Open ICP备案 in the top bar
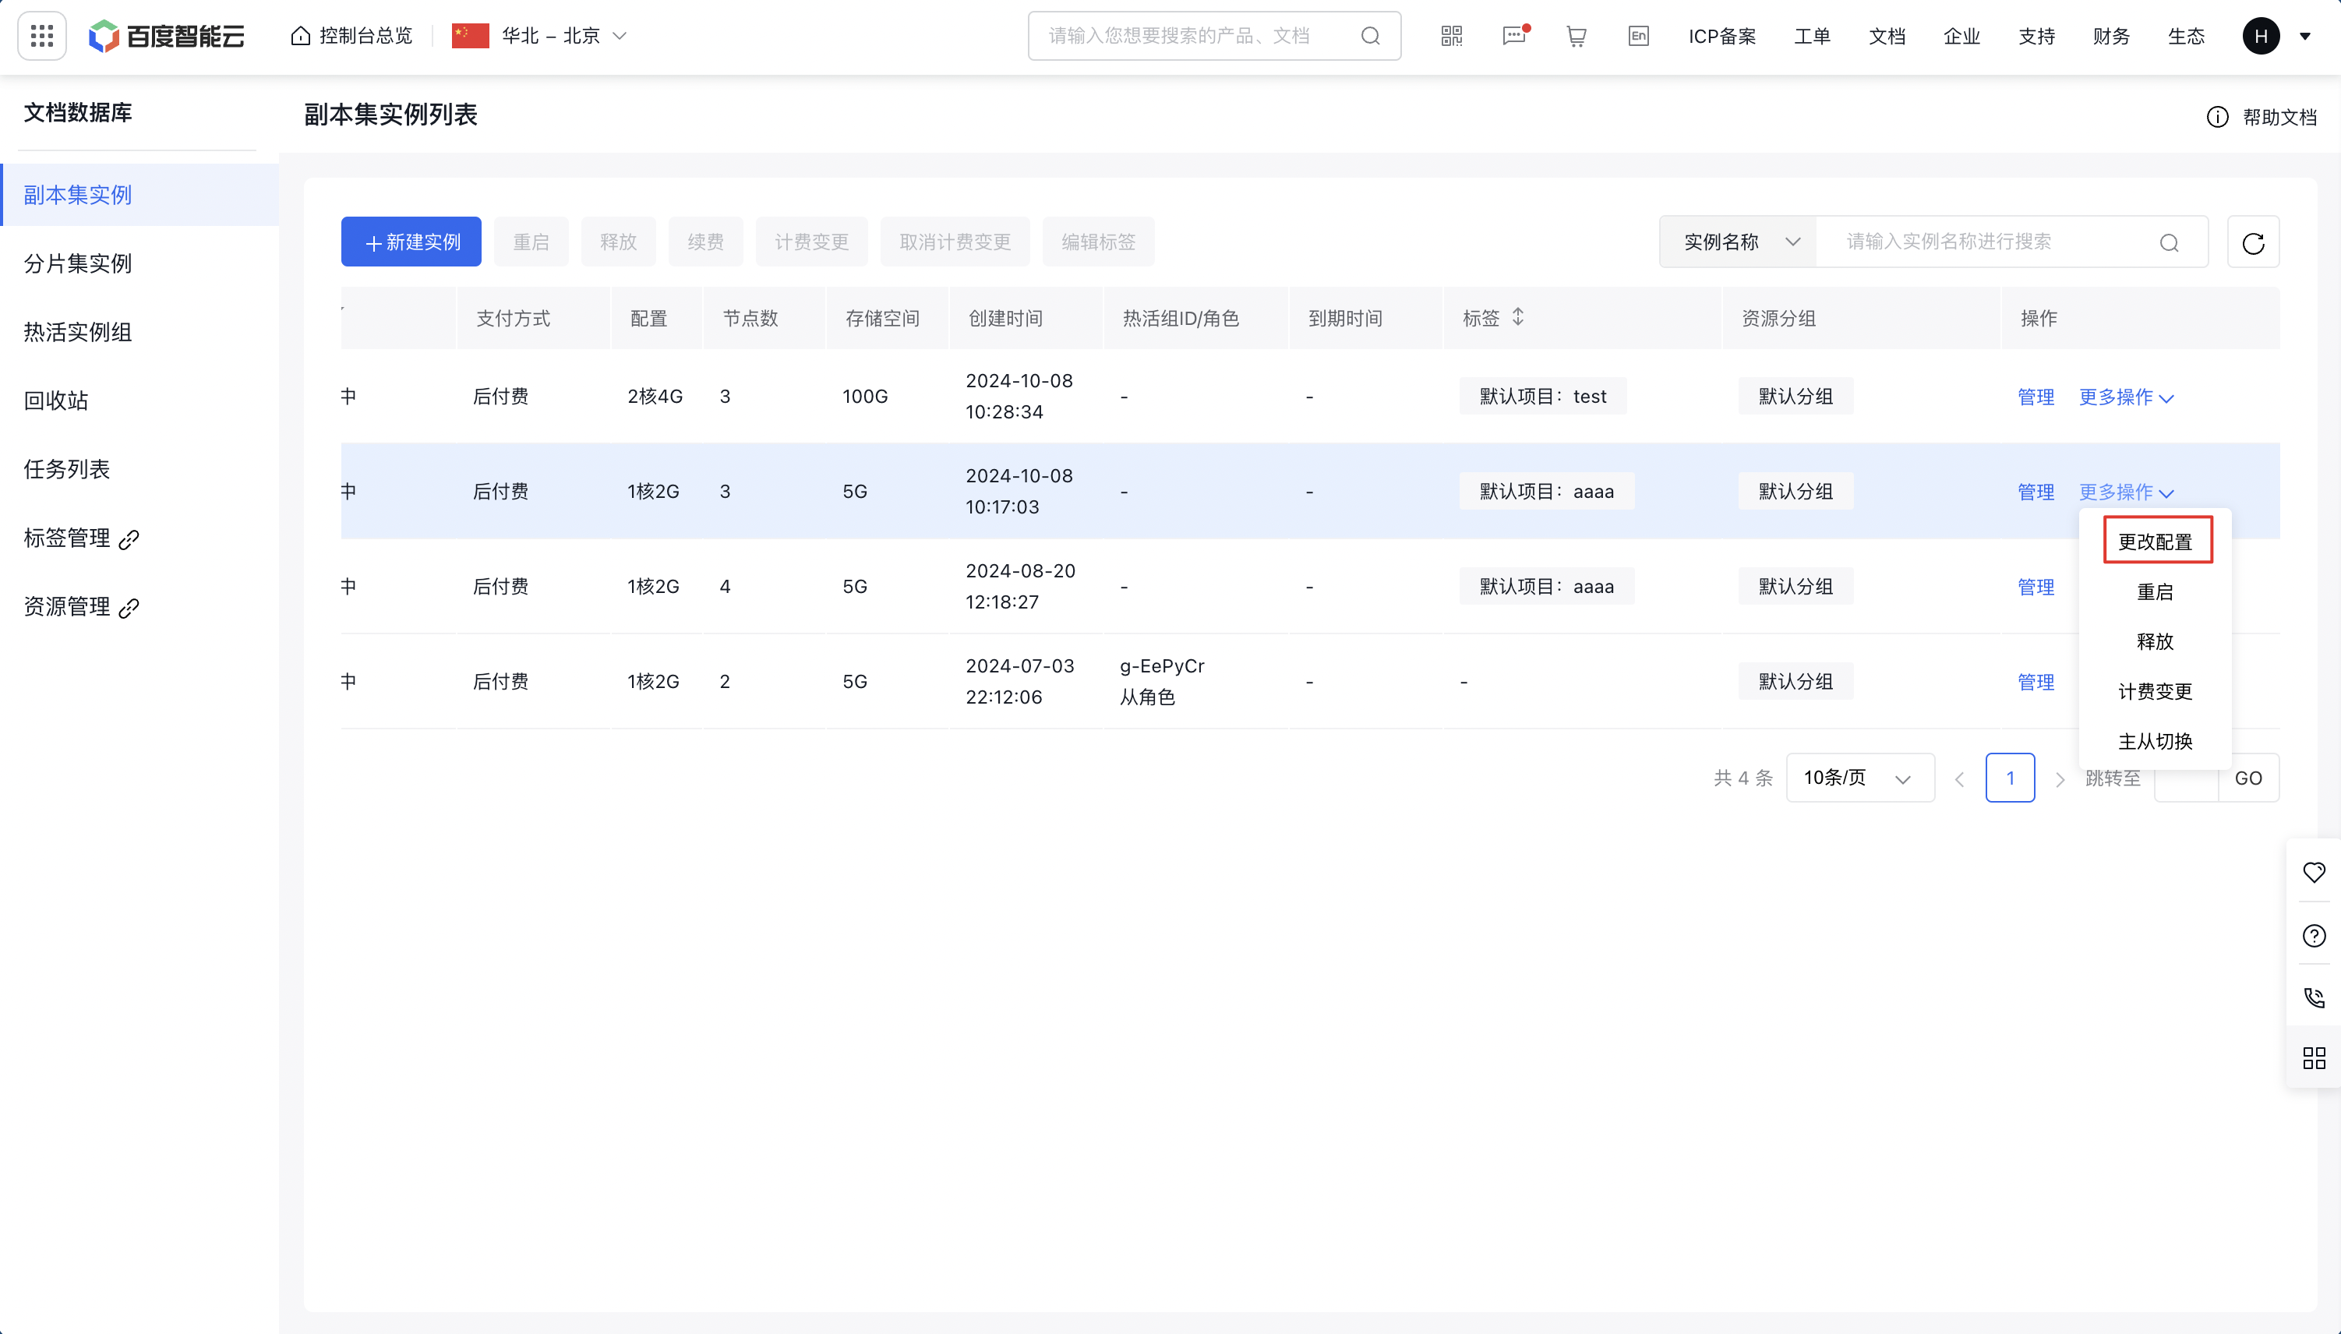This screenshot has height=1334, width=2341. tap(1722, 37)
